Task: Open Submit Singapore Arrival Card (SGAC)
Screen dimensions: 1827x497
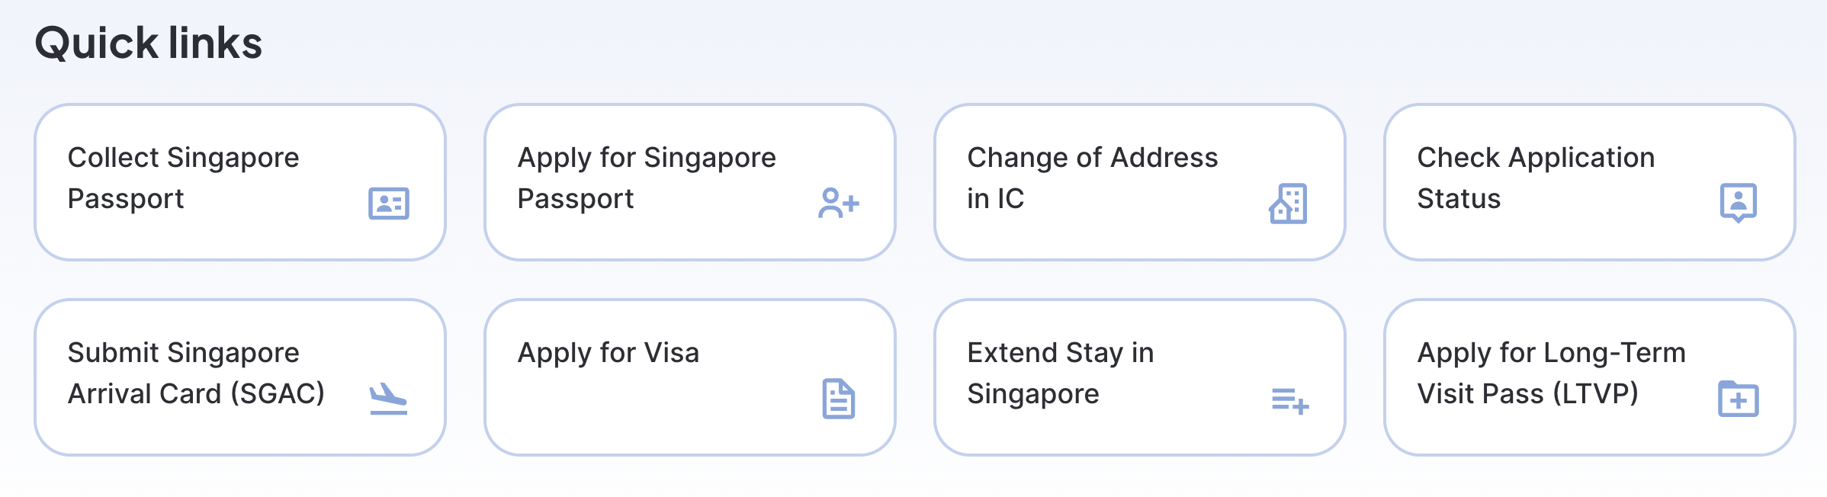Action: pyautogui.click(x=240, y=377)
